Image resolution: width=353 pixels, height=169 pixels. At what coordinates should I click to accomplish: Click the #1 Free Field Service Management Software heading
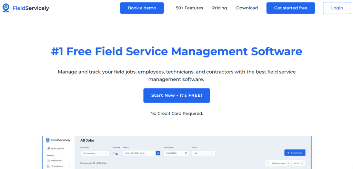tap(176, 52)
